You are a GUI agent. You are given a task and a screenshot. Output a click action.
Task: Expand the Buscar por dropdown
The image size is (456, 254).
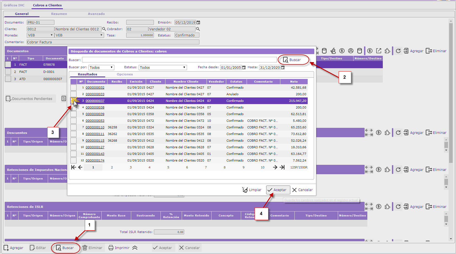pyautogui.click(x=101, y=67)
